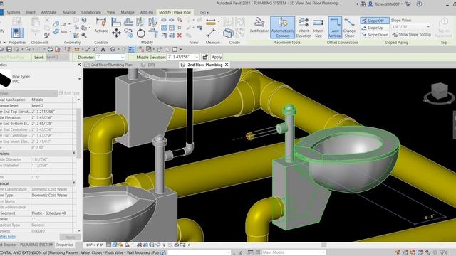The image size is (456, 256).
Task: Open the help question mark icon
Action: [419, 4]
